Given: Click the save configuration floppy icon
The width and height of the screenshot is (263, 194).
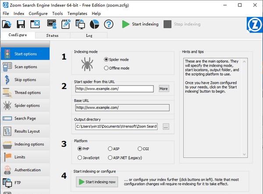Looking at the screenshot, I should click(23, 24).
